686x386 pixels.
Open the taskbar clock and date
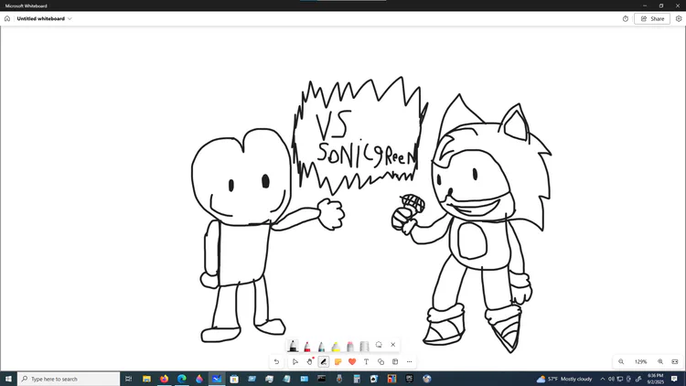click(x=655, y=379)
